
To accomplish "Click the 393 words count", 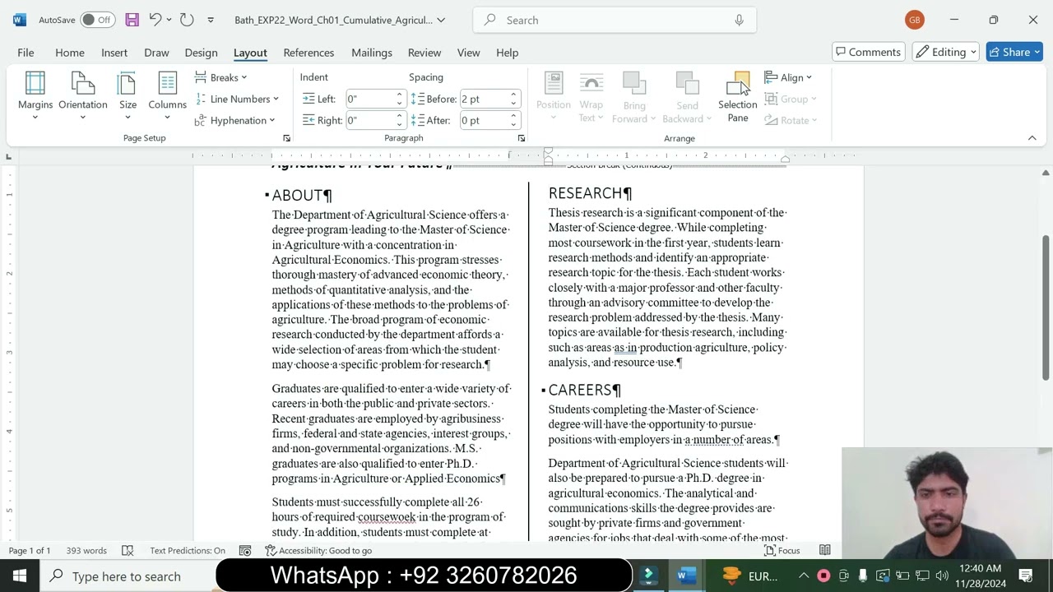I will [x=86, y=550].
